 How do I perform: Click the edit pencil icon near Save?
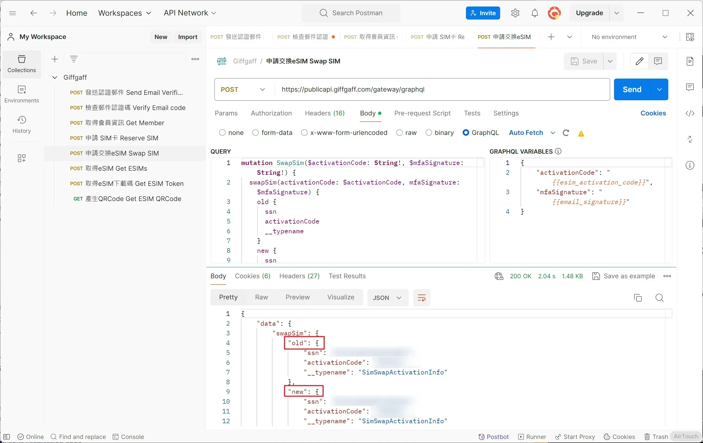639,61
